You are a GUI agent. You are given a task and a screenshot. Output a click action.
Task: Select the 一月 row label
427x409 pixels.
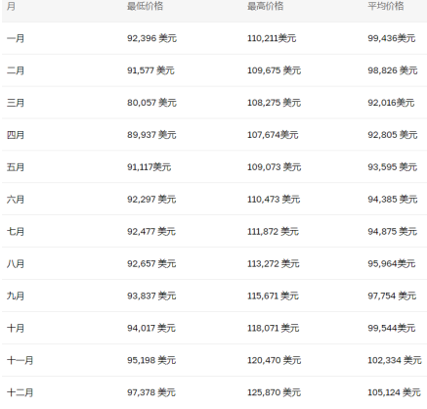16,38
